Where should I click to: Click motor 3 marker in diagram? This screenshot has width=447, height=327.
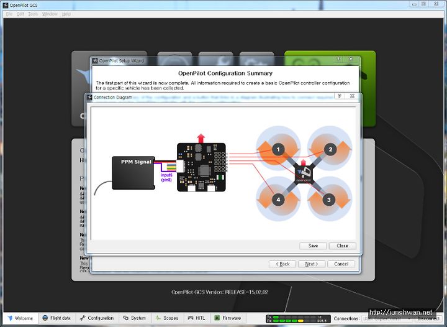pos(328,200)
